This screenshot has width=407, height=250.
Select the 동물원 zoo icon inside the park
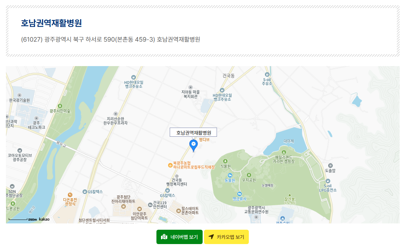[x=230, y=175]
